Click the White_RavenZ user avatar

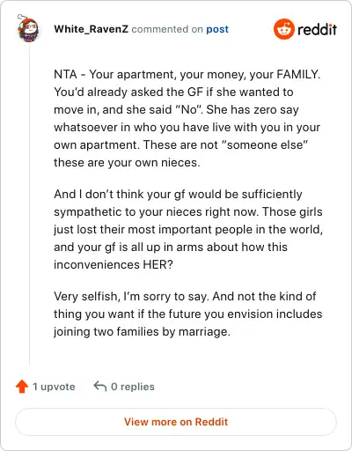(28, 29)
